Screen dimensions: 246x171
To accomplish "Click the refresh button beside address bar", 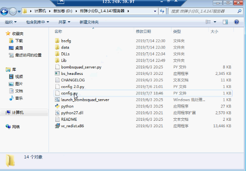I will click(162, 11).
